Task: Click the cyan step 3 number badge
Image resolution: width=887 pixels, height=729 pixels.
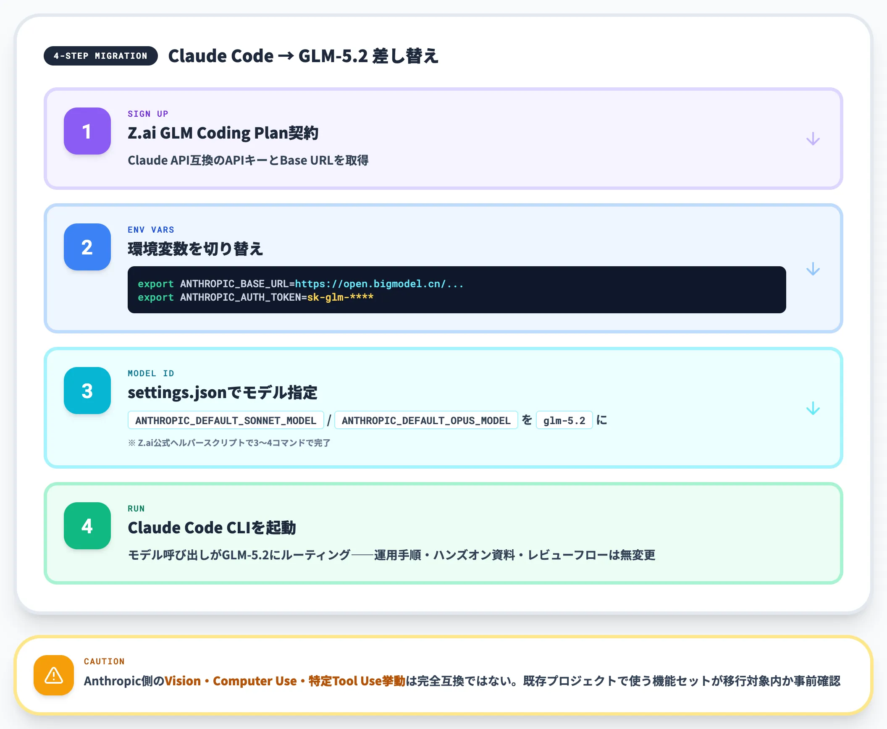Action: pos(87,391)
